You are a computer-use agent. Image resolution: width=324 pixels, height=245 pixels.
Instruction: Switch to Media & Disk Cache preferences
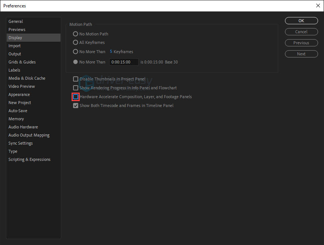tap(27, 78)
